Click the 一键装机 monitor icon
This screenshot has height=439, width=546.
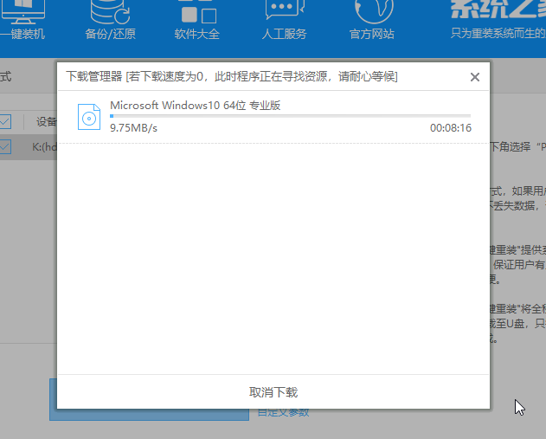[19, 10]
